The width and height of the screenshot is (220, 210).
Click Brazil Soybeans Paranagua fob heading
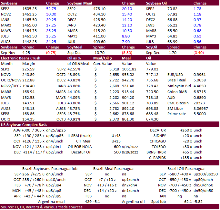[50, 169]
